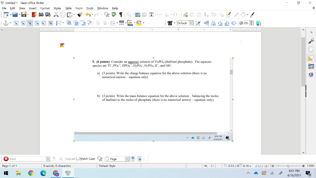Open the Find text field dropdown
The width and height of the screenshot is (316, 178).
(48, 159)
